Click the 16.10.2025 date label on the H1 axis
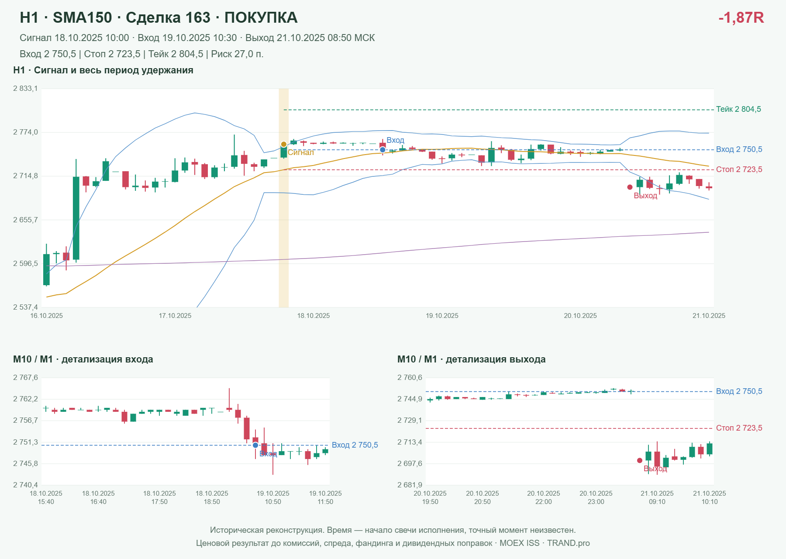Screen dimensions: 786x559 tap(46, 316)
